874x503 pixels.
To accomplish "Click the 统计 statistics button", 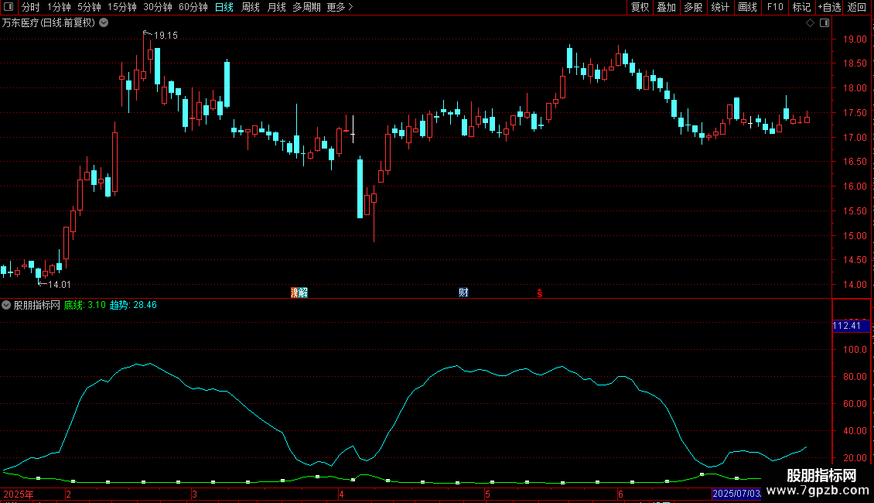I will (x=720, y=7).
